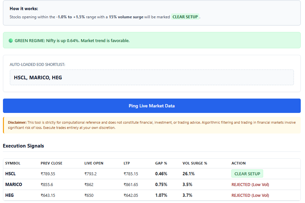
Task: Click MARICO previous close ₹855.6
Action: (x=47, y=185)
